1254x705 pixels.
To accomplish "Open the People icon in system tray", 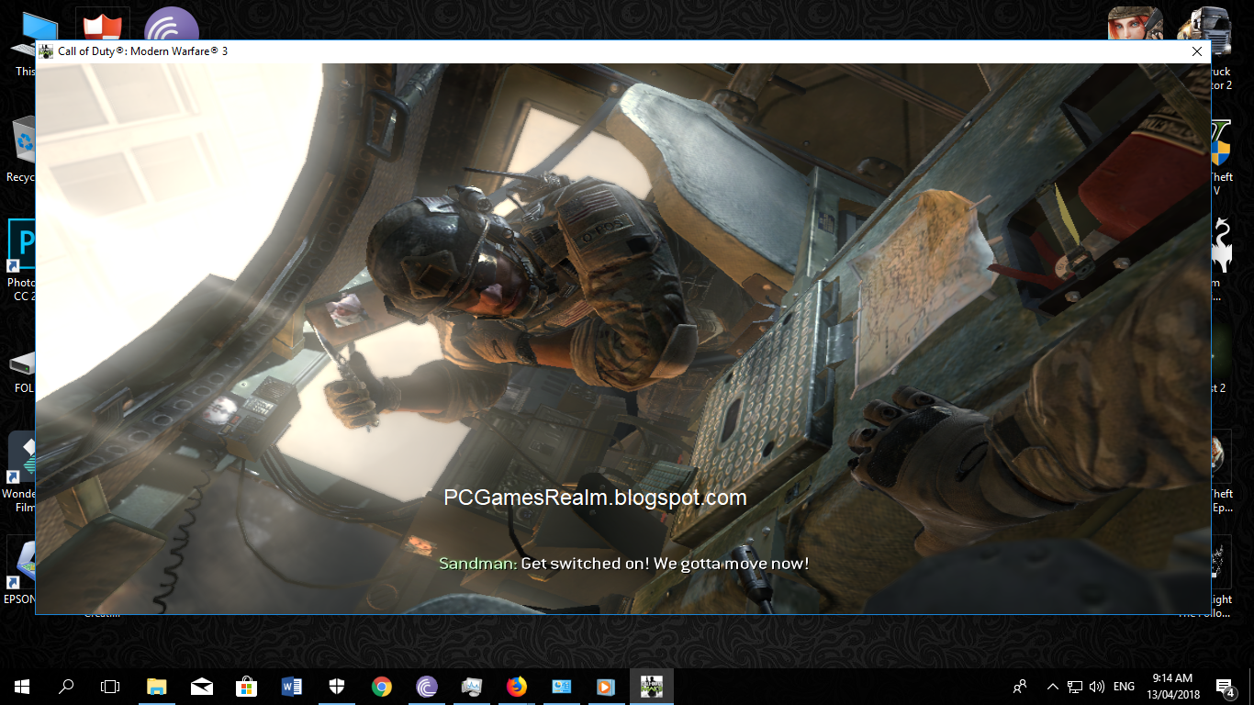I will (1020, 686).
